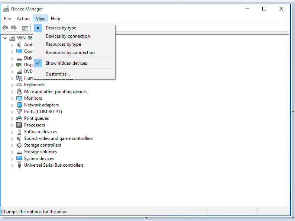295x221 pixels.
Task: Click the Display adapters card icon
Action: coord(19,65)
